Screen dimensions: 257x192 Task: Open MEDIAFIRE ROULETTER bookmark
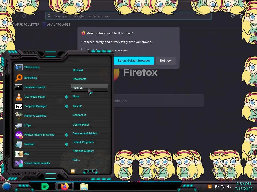coord(26,25)
